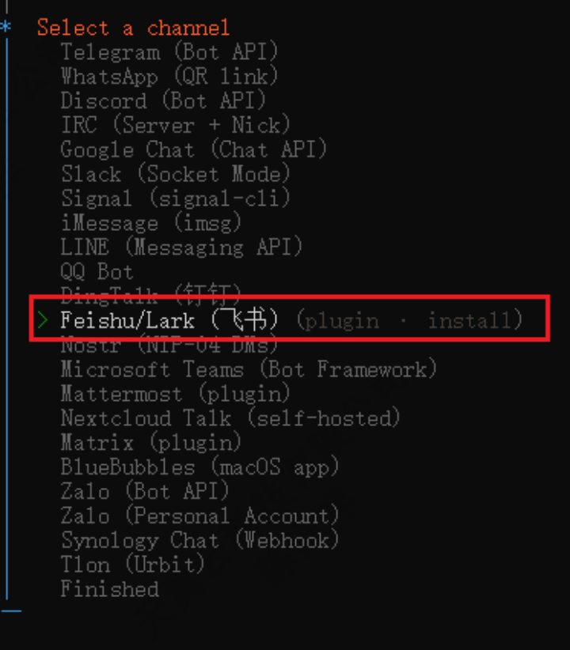570x650 pixels.
Task: Select the QQ Bot option
Action: (97, 271)
